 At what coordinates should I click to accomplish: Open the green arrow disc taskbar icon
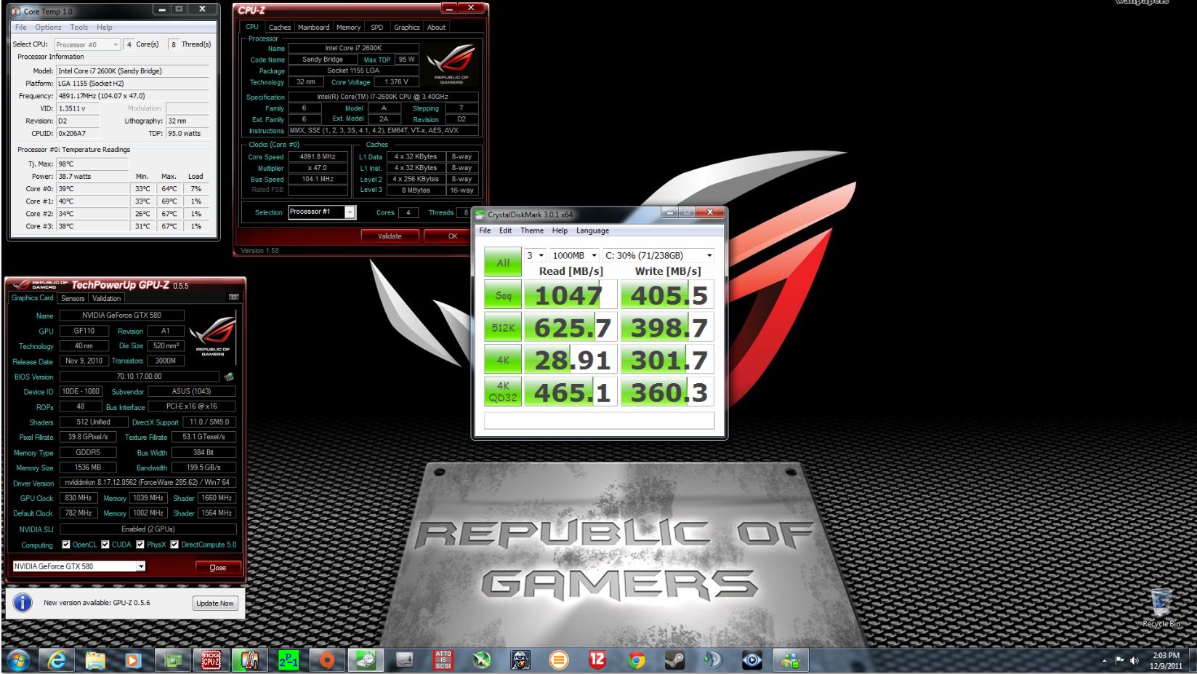point(481,660)
